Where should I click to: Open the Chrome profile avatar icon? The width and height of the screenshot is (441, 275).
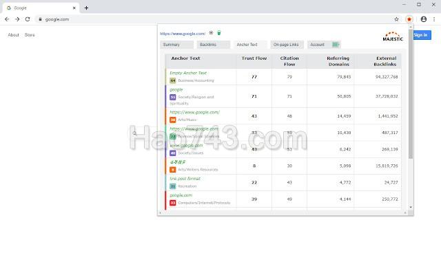tap(424, 19)
